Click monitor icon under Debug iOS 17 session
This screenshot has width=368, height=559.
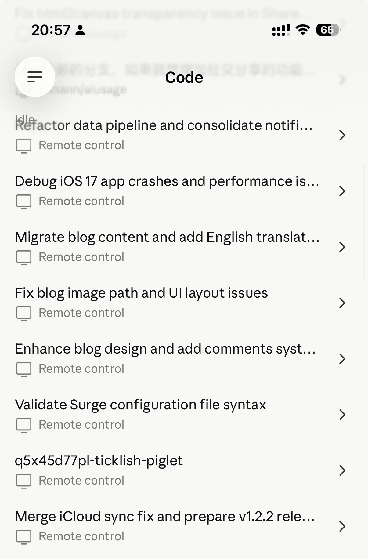[x=24, y=201]
